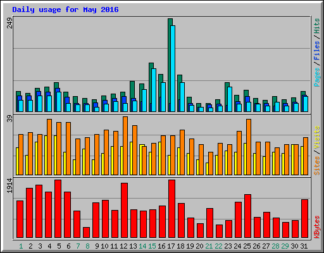Click day 31 on the x-axis
The image size is (324, 253).
pos(304,246)
